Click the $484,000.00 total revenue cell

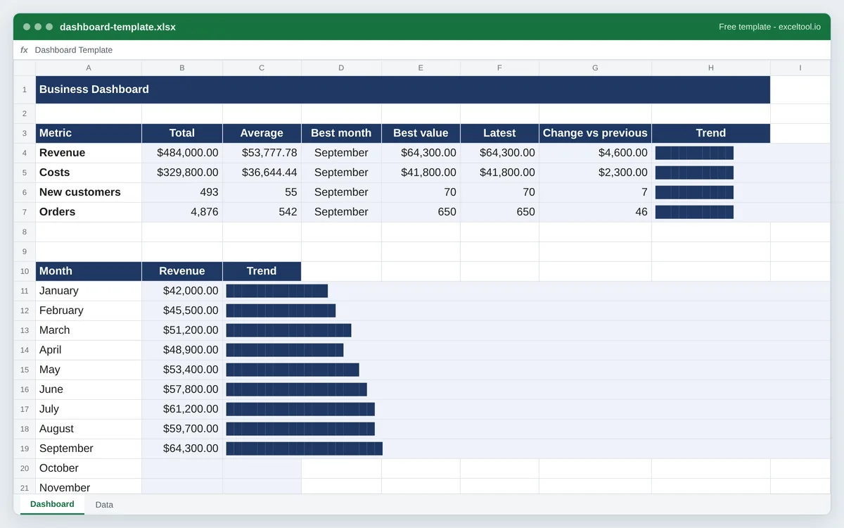point(182,153)
